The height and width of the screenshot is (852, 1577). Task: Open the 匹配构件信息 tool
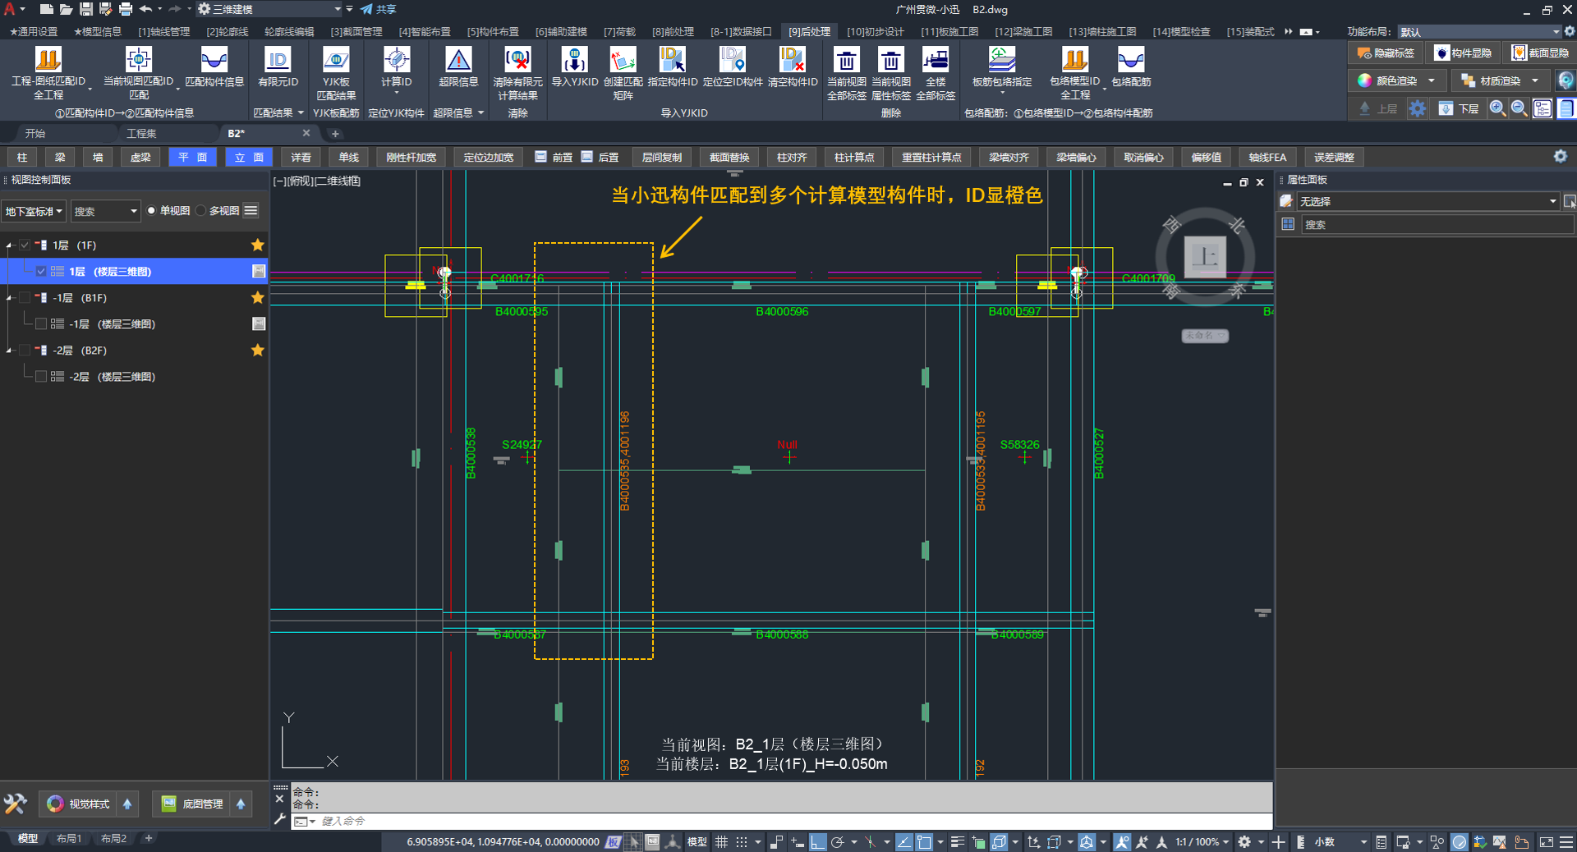(x=214, y=61)
